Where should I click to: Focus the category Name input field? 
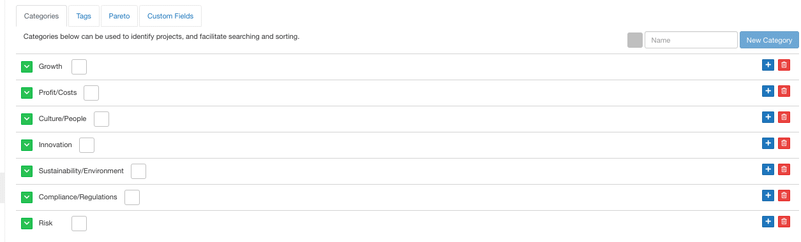click(x=691, y=40)
